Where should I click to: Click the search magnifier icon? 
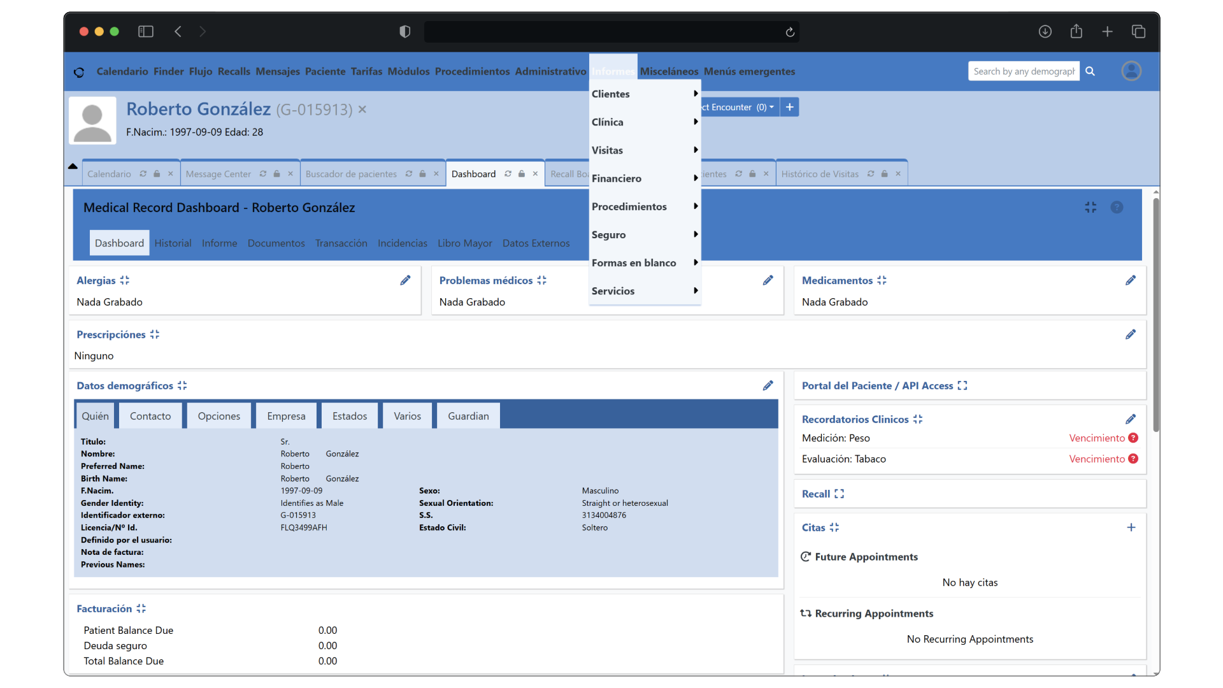[1090, 71]
